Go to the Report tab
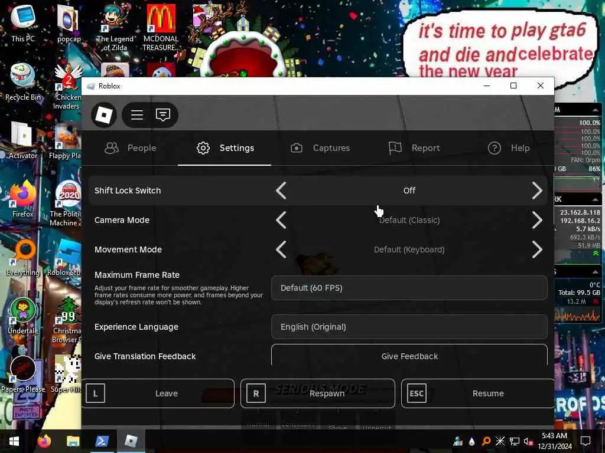Image resolution: width=605 pixels, height=453 pixels. pyautogui.click(x=414, y=148)
